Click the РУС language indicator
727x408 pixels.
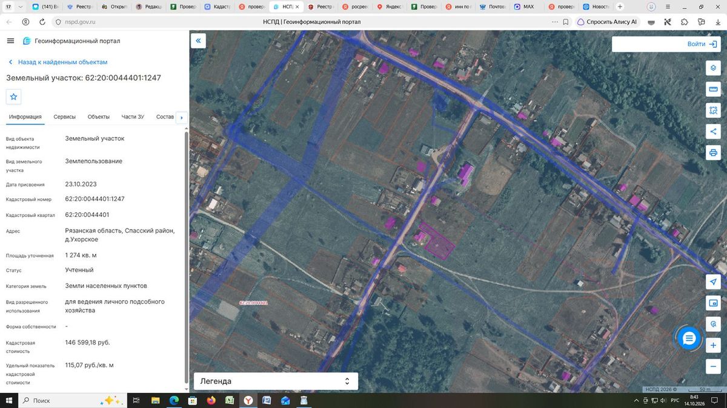coord(675,400)
